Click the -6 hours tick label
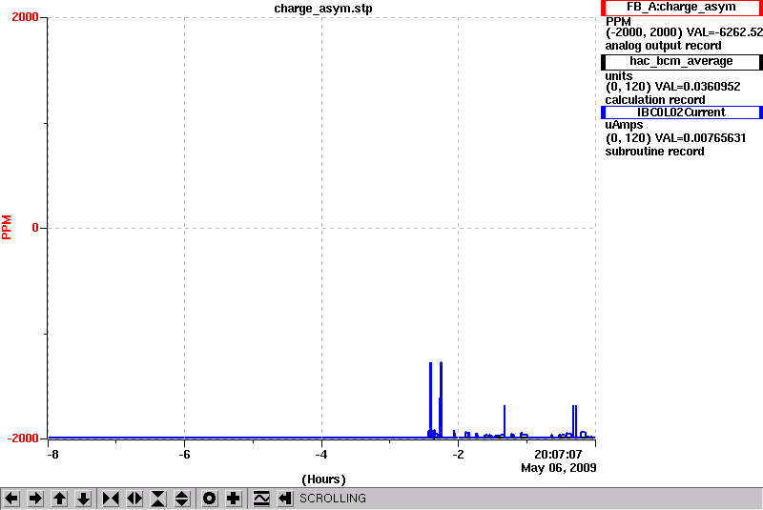This screenshot has width=763, height=510. 184,455
